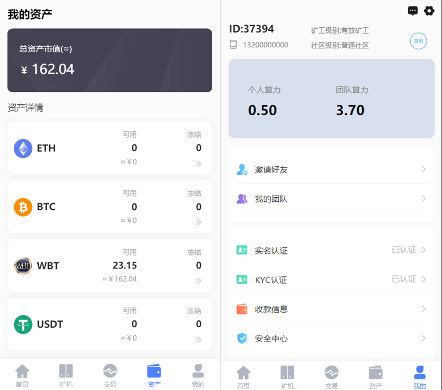
Task: Click the 我的资产 page title
Action: click(x=30, y=14)
